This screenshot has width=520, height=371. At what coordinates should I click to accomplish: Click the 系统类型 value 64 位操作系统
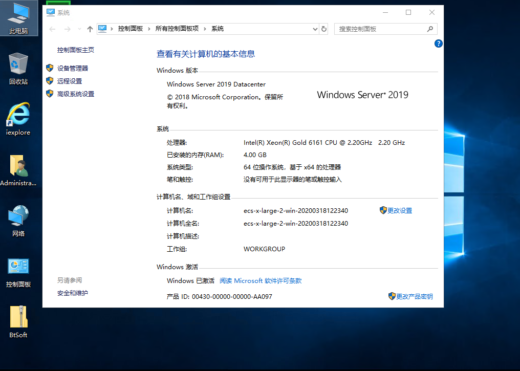292,167
